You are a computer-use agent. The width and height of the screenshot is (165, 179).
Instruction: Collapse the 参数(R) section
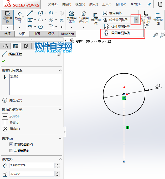(x=60, y=159)
